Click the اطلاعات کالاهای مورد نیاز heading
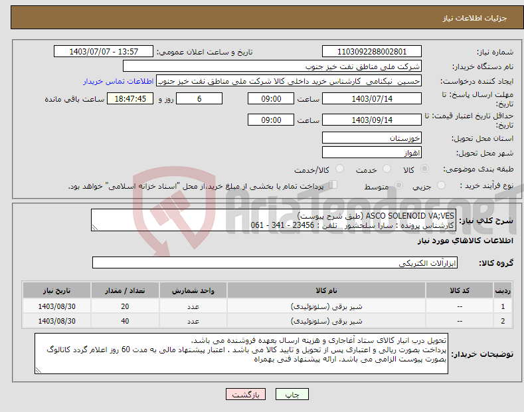524x412 pixels. tap(465, 241)
